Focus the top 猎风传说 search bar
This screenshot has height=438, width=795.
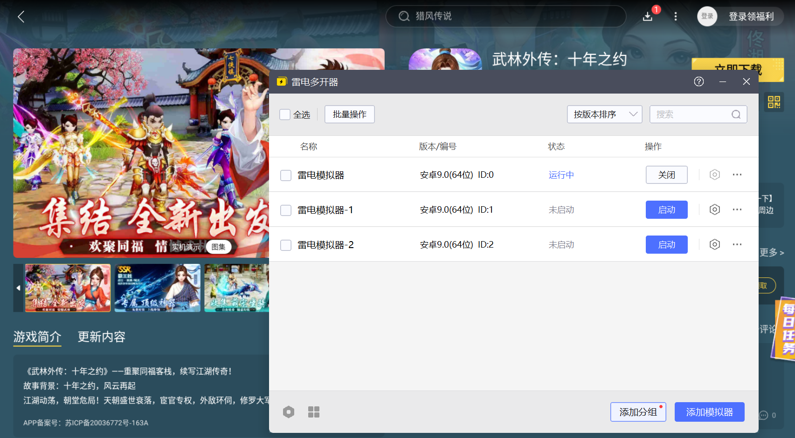tap(505, 16)
